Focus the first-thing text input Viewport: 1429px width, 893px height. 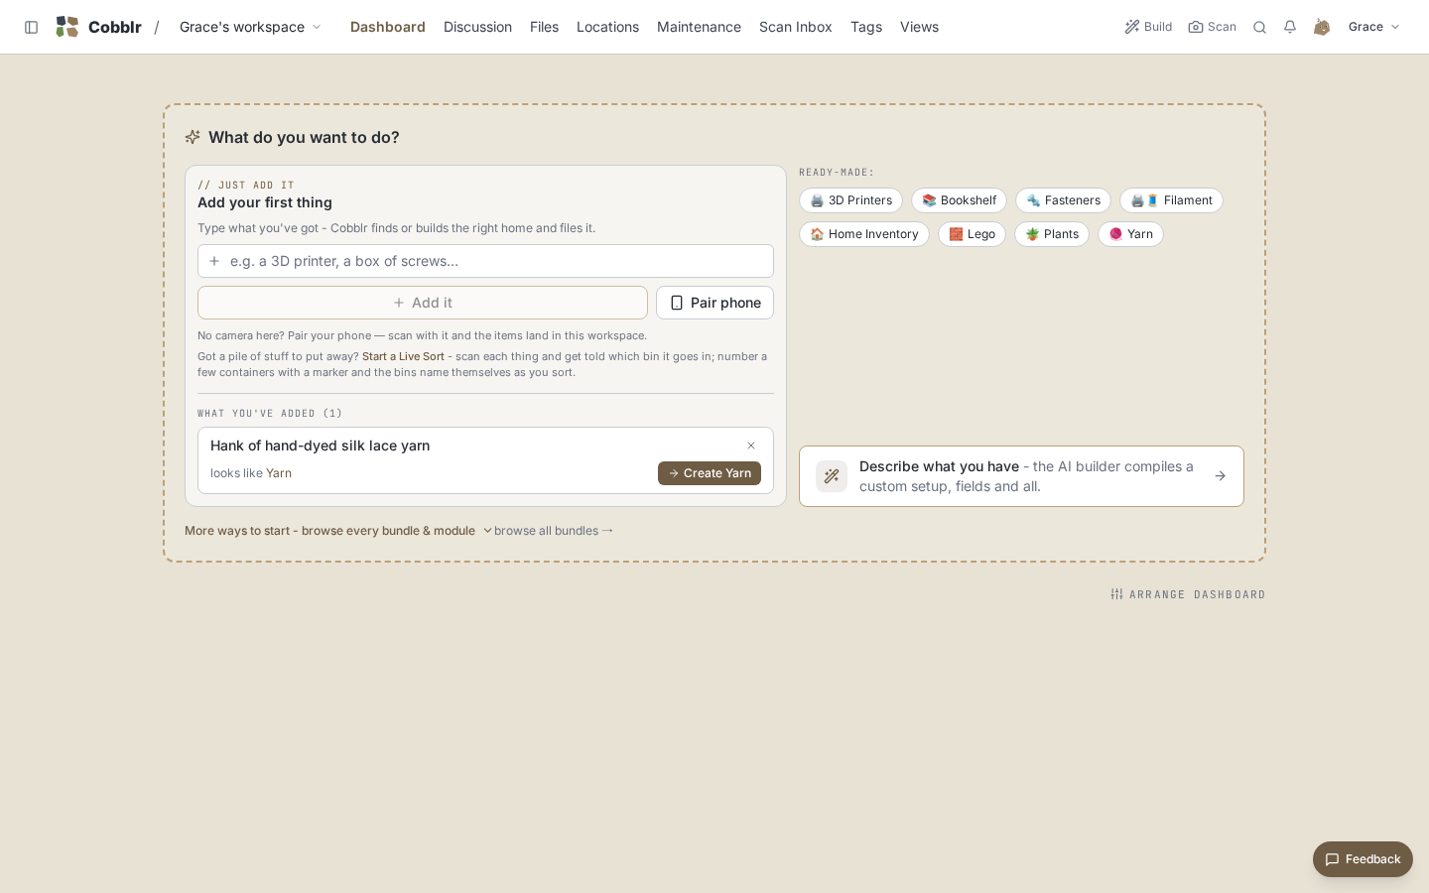485,261
